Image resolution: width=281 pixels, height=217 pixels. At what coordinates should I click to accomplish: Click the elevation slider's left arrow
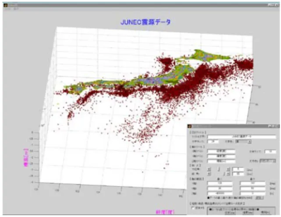(x=209, y=174)
